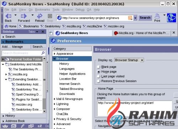Open the sidebar Tabs dropdown
This screenshot has height=129, width=178.
pos(33,32)
